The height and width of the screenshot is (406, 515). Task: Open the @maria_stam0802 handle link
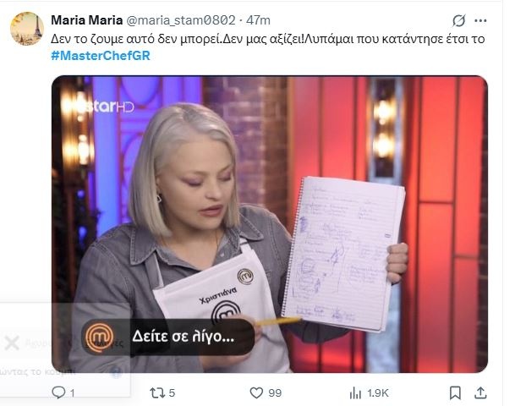click(x=181, y=20)
